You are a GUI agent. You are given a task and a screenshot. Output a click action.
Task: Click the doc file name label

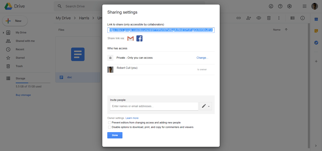click(70, 77)
